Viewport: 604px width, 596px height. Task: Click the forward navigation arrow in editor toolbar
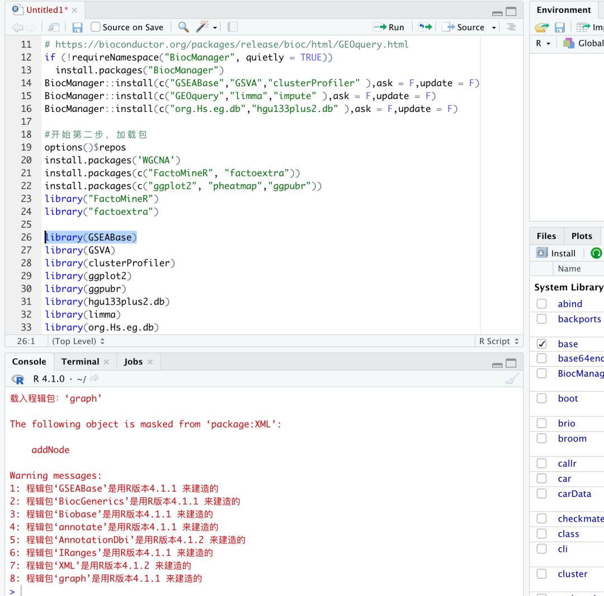(x=31, y=27)
